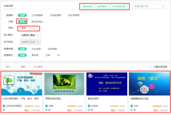This screenshot has width=171, height=115.
Task: Click play count 播放：7446次
Action: point(118,110)
